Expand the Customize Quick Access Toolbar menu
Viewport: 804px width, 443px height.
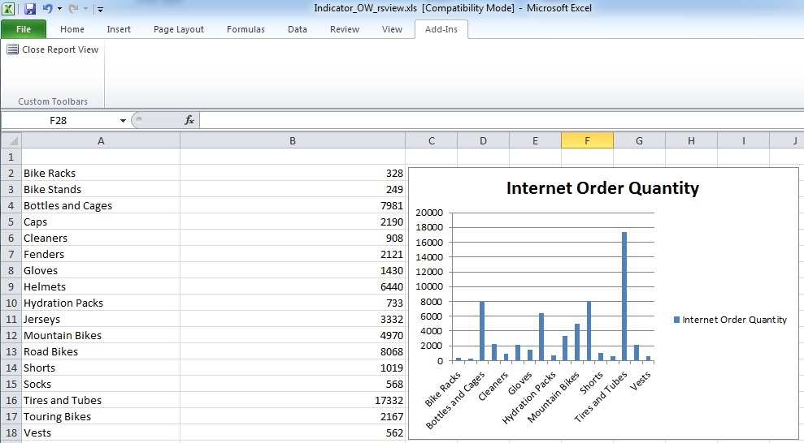[101, 9]
